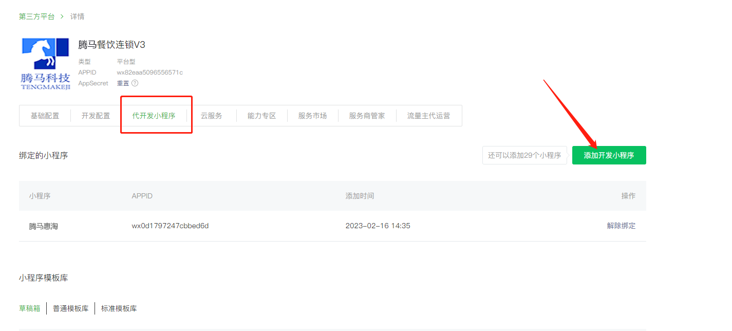This screenshot has width=732, height=331.
Task: Select the 代开发小程序 tab
Action: tap(154, 116)
